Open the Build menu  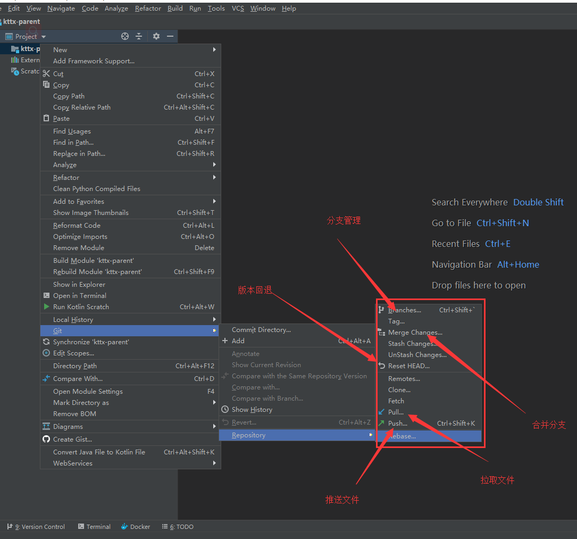coord(175,8)
